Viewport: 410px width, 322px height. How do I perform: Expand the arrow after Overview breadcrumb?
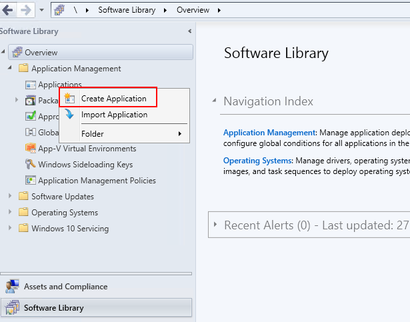pyautogui.click(x=219, y=10)
